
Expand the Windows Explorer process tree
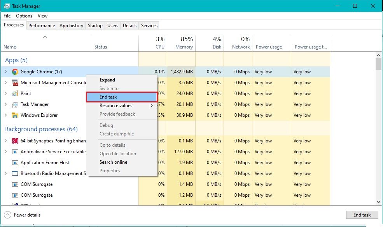point(5,115)
